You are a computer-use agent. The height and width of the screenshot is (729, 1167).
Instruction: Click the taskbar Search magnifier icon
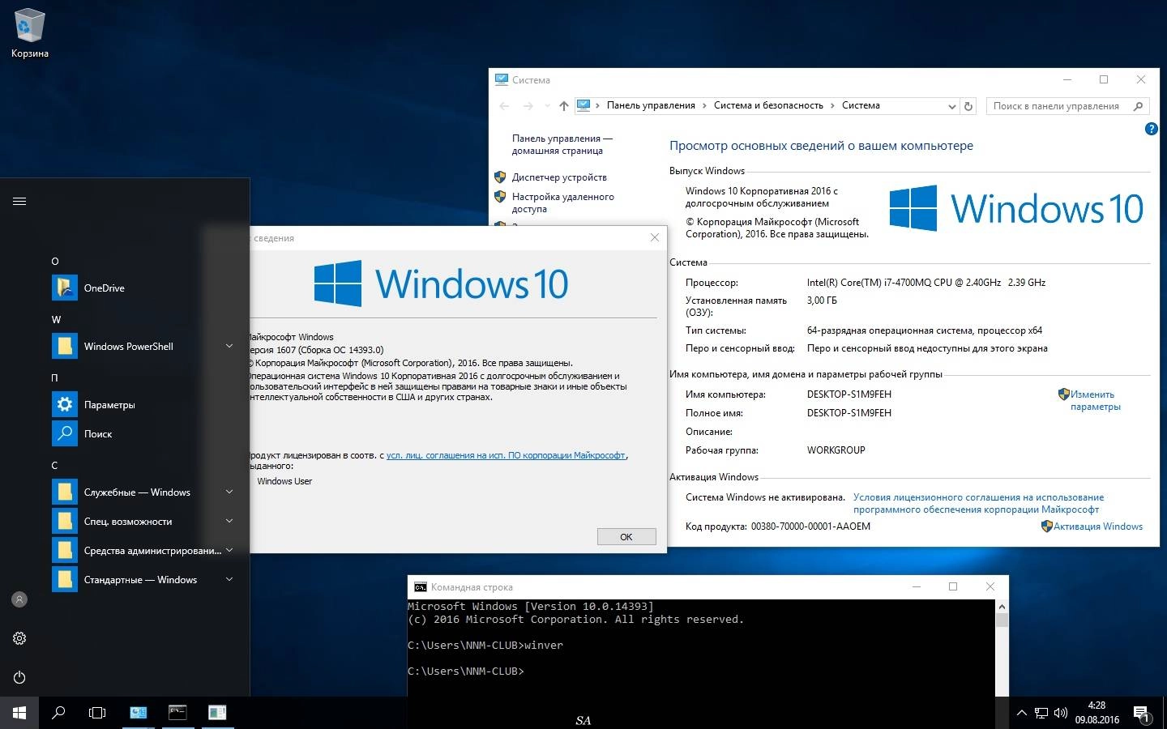pyautogui.click(x=58, y=713)
